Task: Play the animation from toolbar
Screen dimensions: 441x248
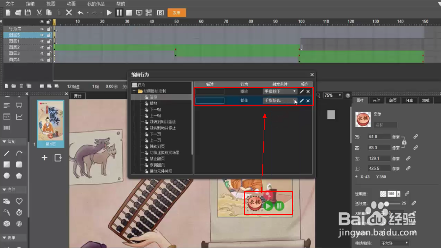Action: pos(109,13)
